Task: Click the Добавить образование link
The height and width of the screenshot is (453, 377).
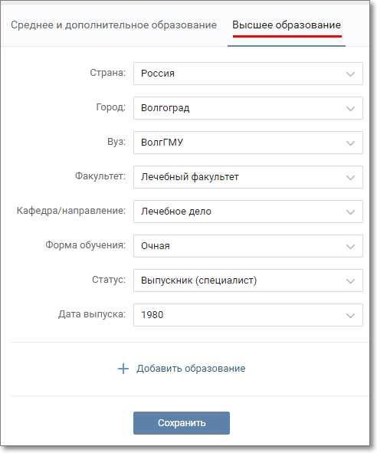Action: point(191,369)
